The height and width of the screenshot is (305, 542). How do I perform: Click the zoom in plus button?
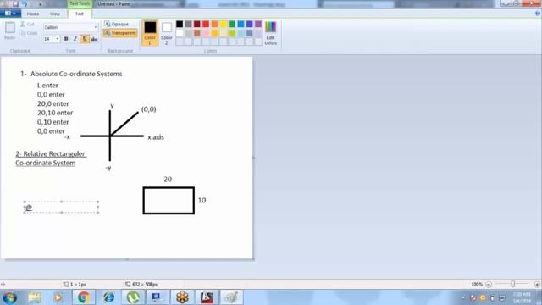537,285
